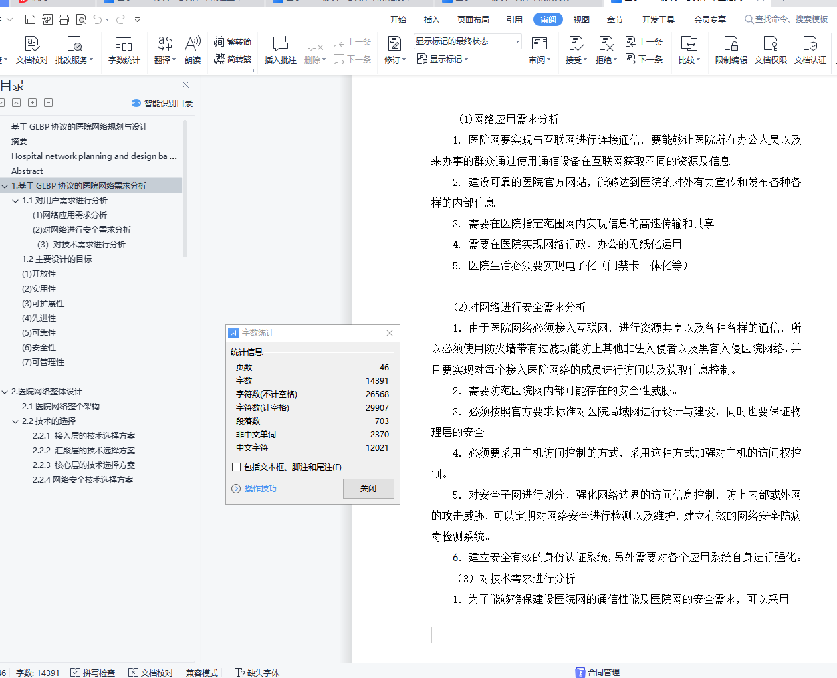Click the Redo arrow icon
The height and width of the screenshot is (678, 837).
coord(121,19)
